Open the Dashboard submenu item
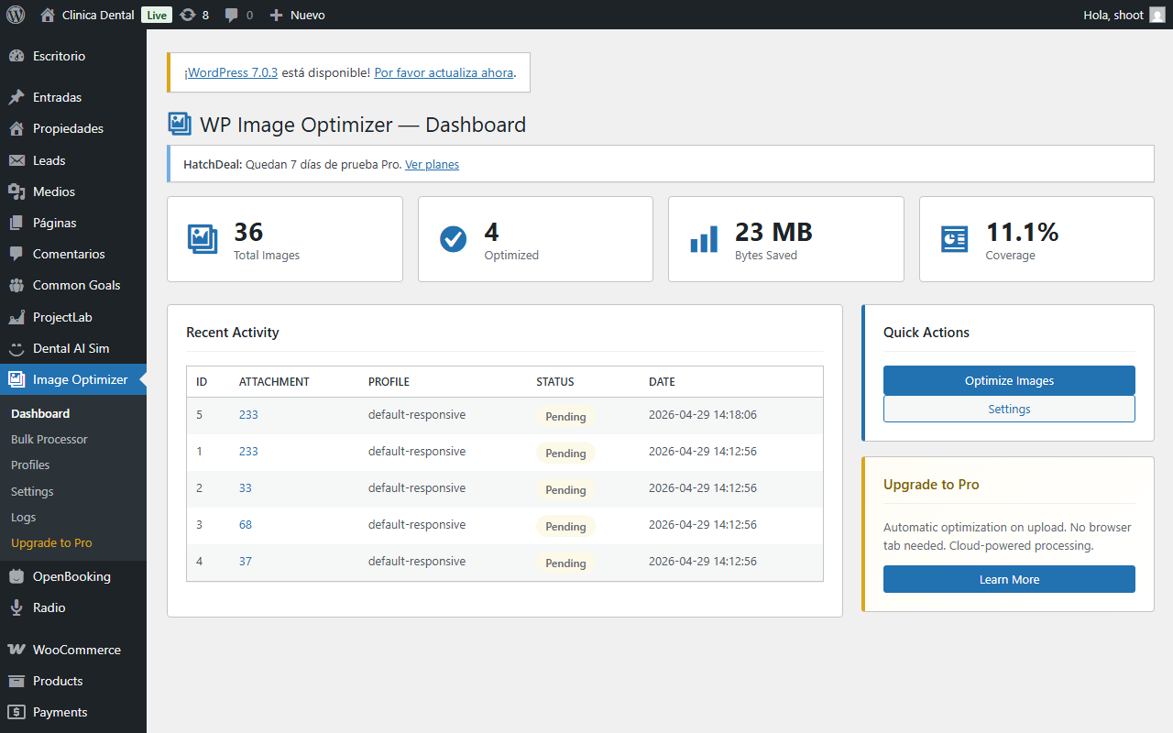This screenshot has height=733, width=1173. [x=40, y=413]
